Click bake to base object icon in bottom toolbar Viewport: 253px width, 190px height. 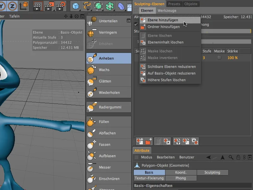(x=186, y=141)
